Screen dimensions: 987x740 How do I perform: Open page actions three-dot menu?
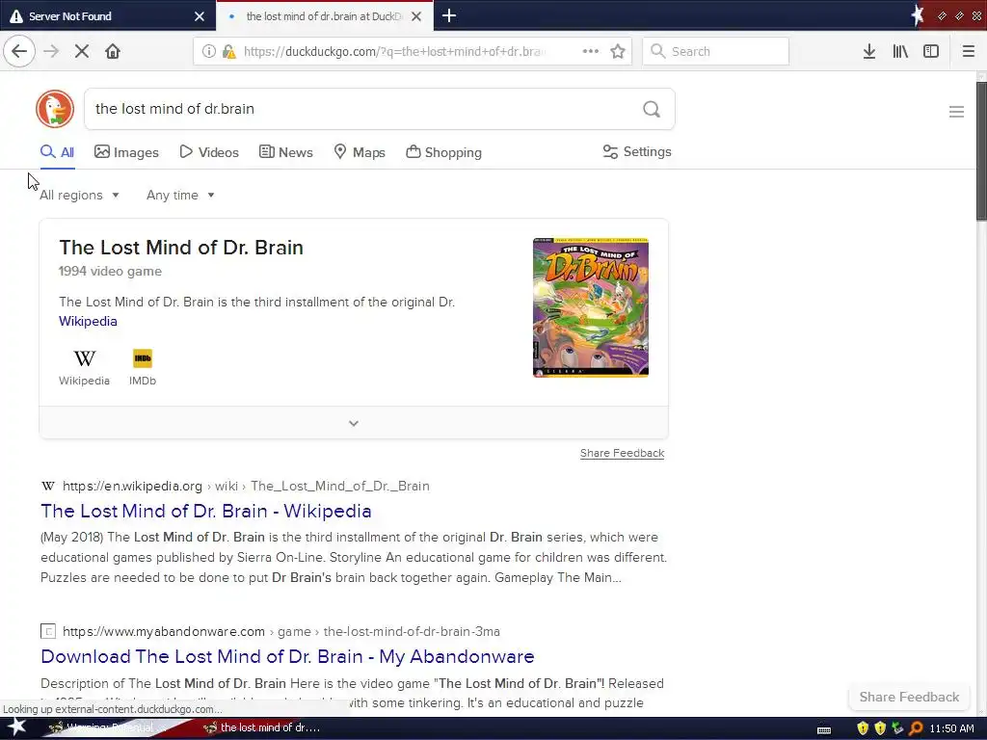tap(591, 51)
